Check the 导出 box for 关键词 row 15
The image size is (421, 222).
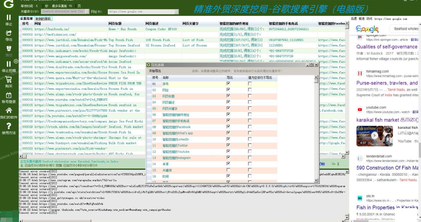[228, 170]
